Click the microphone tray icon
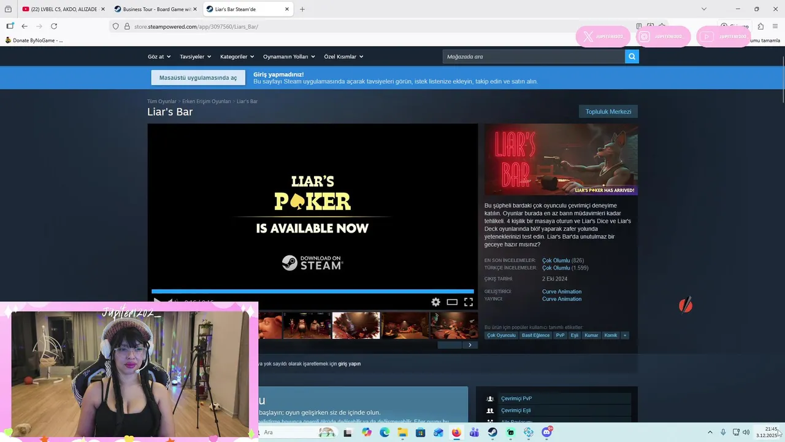Screen dimensions: 785x442 (x=723, y=432)
